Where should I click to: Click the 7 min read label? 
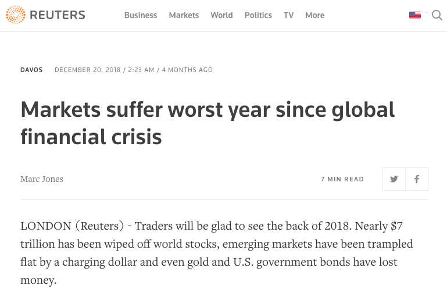[342, 179]
